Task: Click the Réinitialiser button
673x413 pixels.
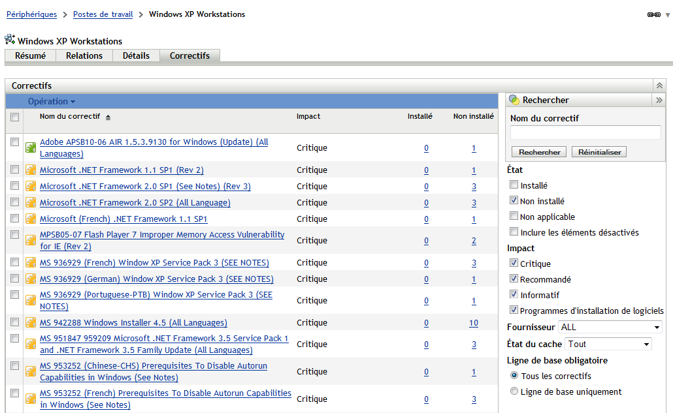Action: tap(599, 151)
